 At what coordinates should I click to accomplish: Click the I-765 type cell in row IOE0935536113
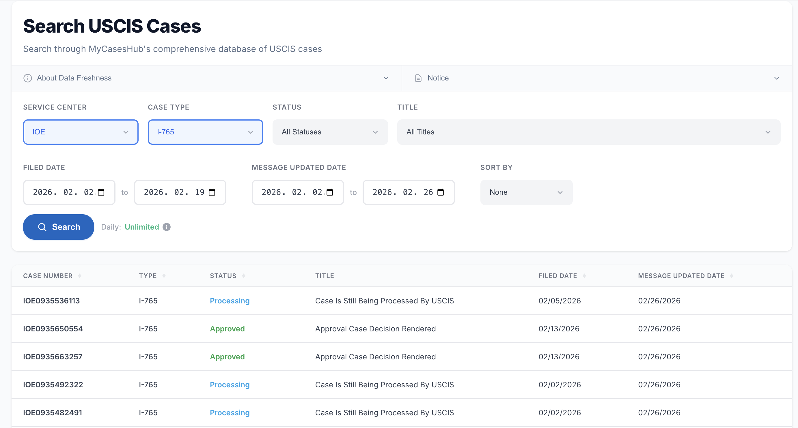click(148, 301)
